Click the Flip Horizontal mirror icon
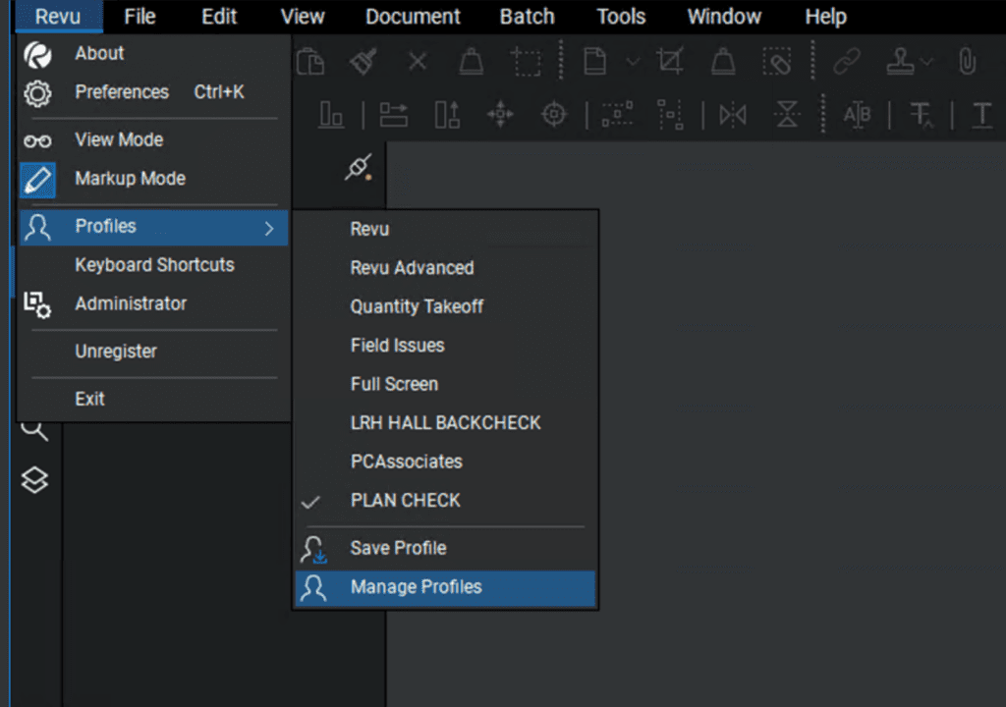Viewport: 1006px width, 707px height. tap(733, 116)
